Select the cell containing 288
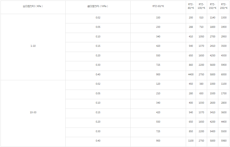 191,27
